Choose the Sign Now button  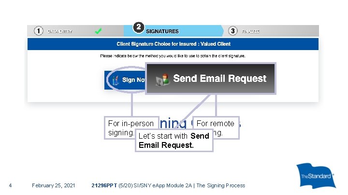pyautogui.click(x=125, y=80)
